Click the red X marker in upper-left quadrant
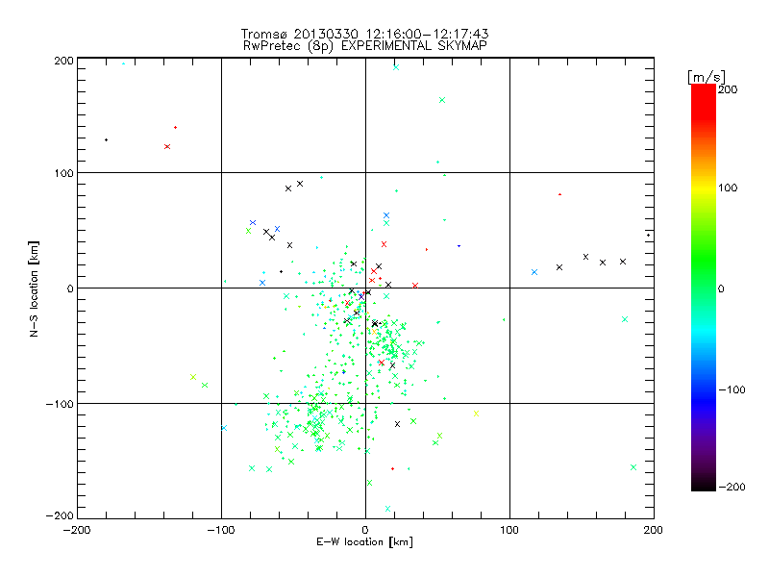This screenshot has width=769, height=577. 167,147
